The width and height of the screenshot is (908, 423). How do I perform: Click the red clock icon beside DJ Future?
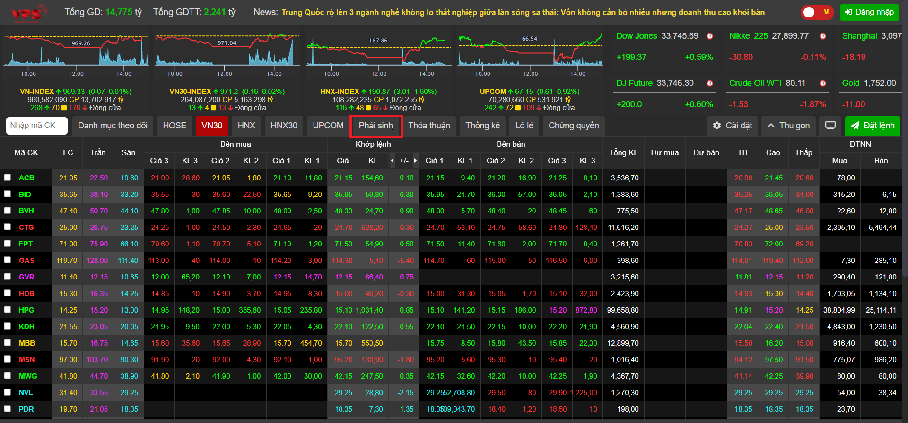(710, 84)
